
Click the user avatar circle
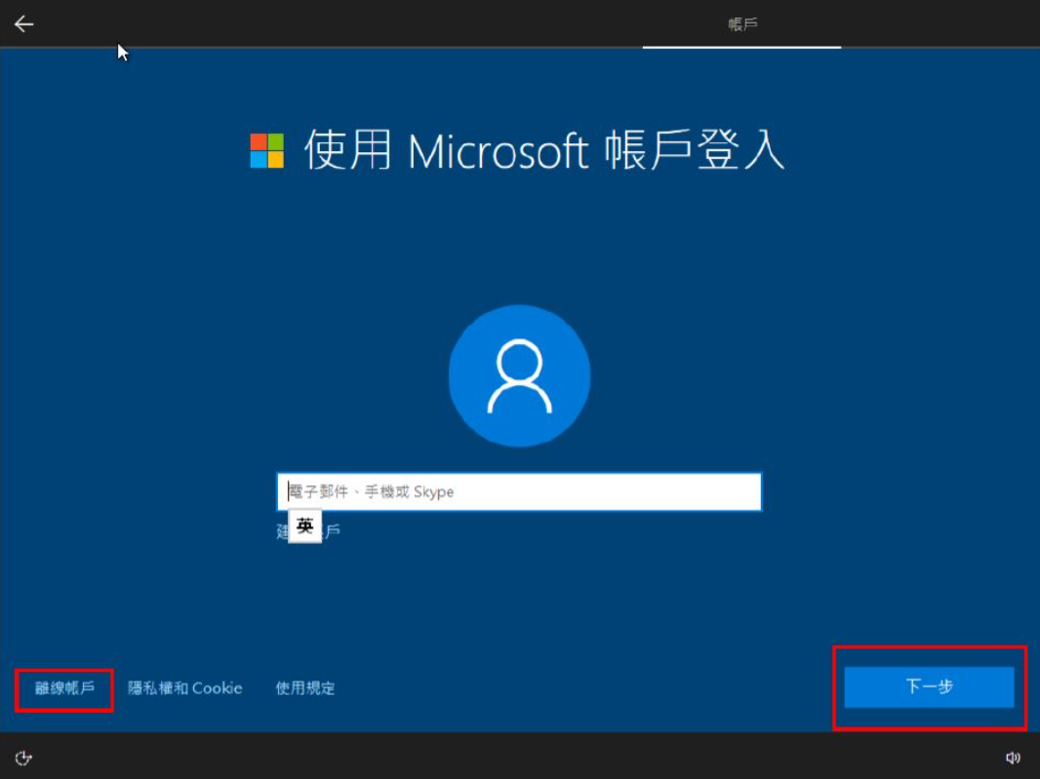(519, 376)
